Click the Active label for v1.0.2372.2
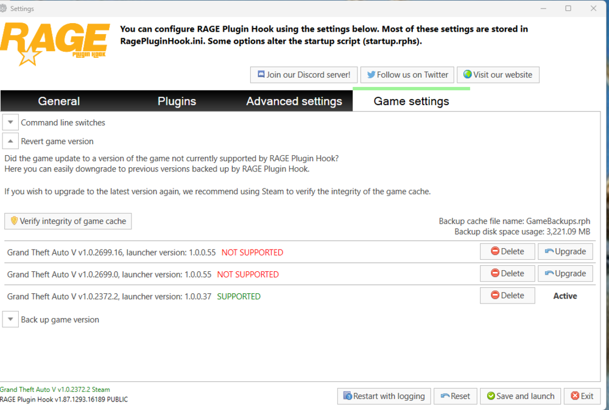609x410 pixels. (565, 296)
